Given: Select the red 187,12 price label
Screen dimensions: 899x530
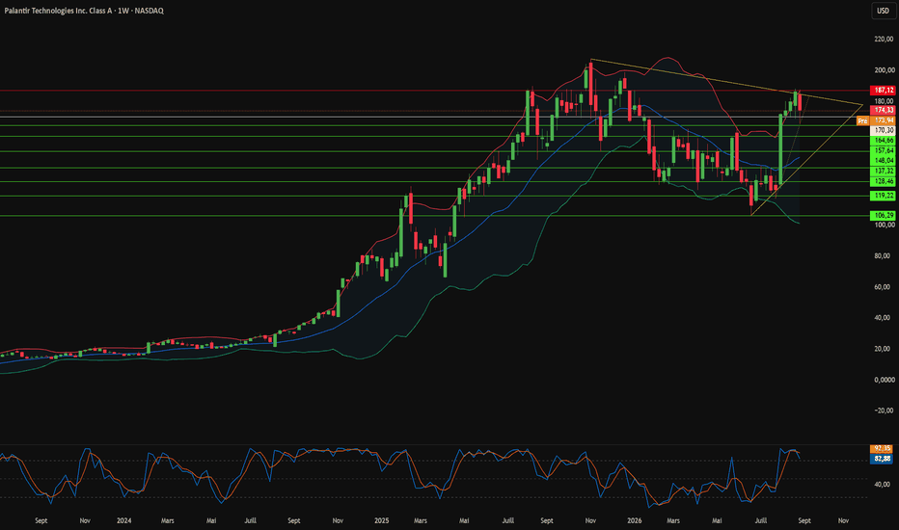Looking at the screenshot, I should coord(883,91).
